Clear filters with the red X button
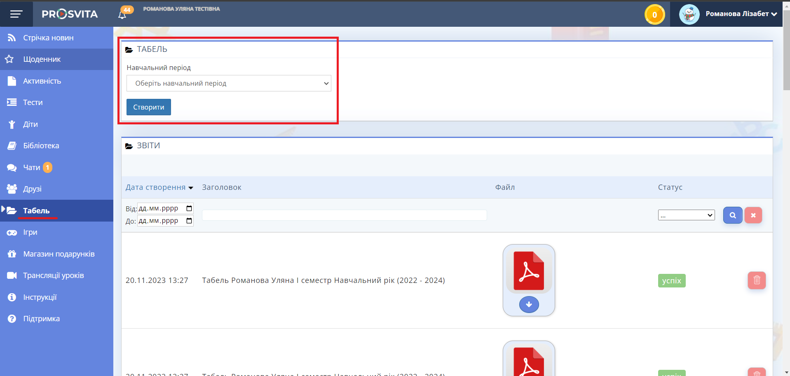The image size is (790, 376). 753,215
